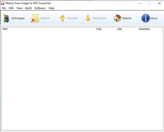The image size is (164, 132).
Task: Click the Website label in the toolbar
Action: point(127,18)
